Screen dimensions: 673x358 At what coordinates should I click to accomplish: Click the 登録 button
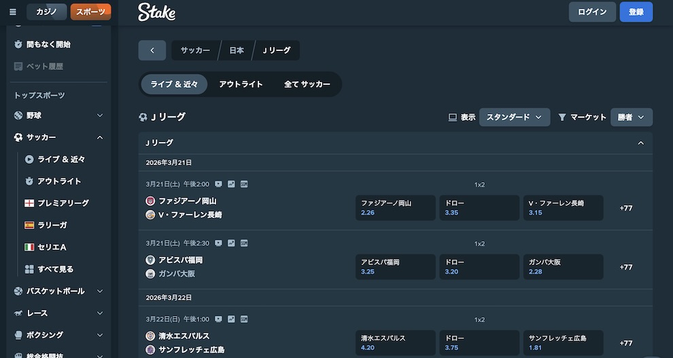(x=636, y=12)
